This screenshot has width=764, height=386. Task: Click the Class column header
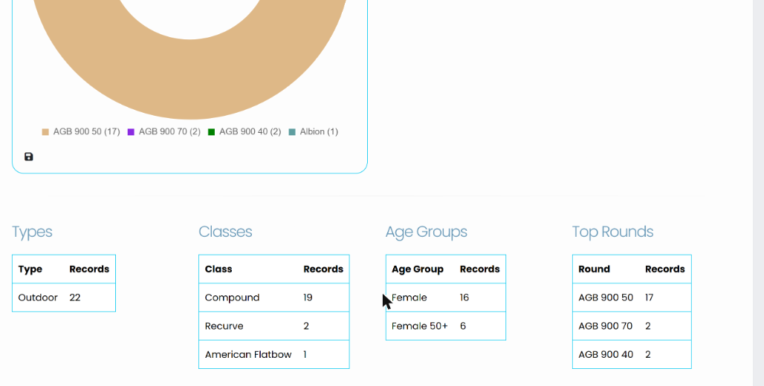(218, 269)
